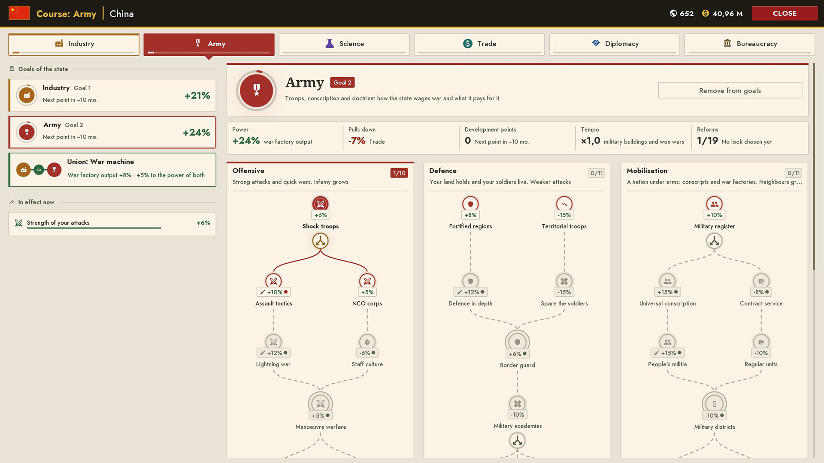Click the Remove from goals button
This screenshot has height=463, width=824.
click(x=730, y=90)
